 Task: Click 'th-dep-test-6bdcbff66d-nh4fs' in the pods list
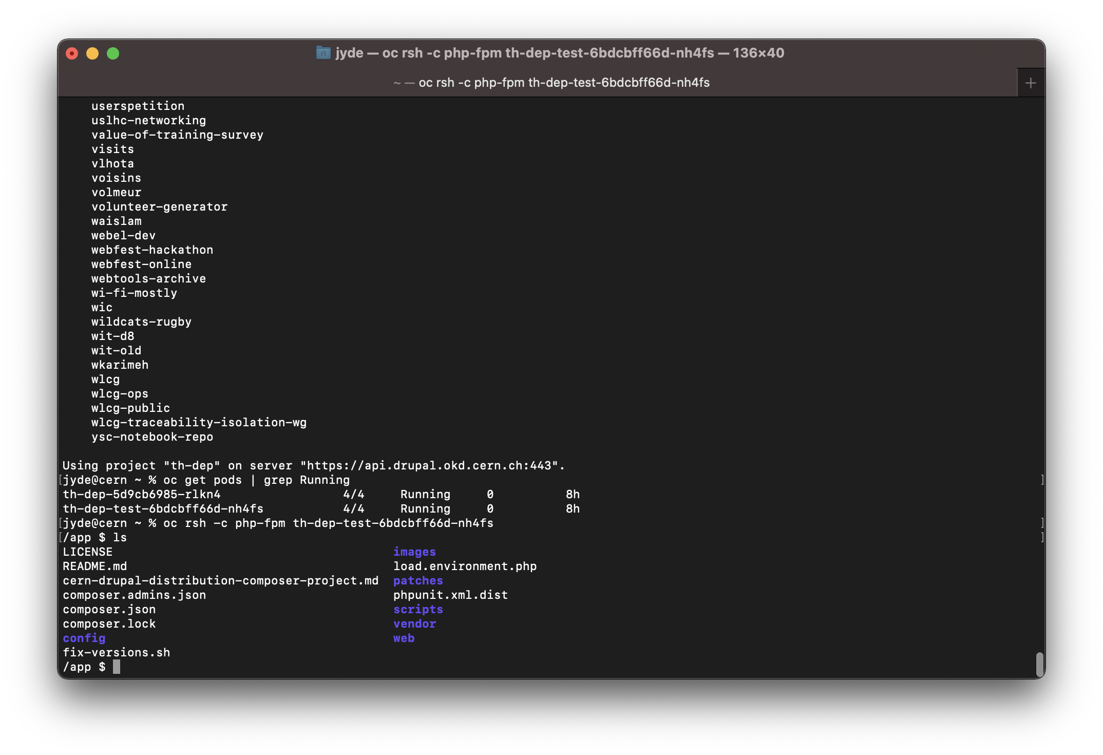pyautogui.click(x=163, y=509)
